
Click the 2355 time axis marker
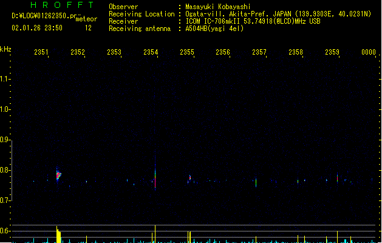pyautogui.click(x=187, y=52)
